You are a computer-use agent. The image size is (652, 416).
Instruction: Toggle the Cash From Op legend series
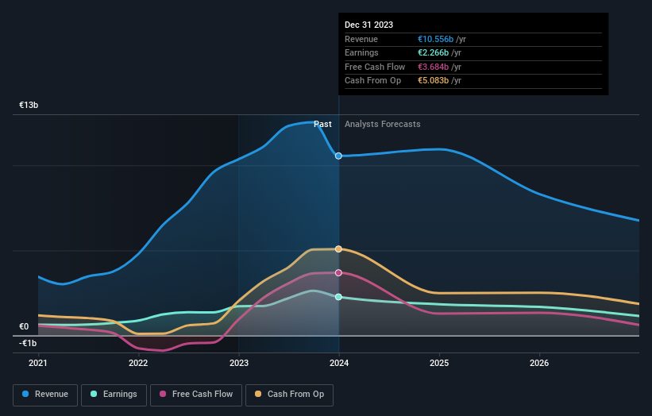289,395
